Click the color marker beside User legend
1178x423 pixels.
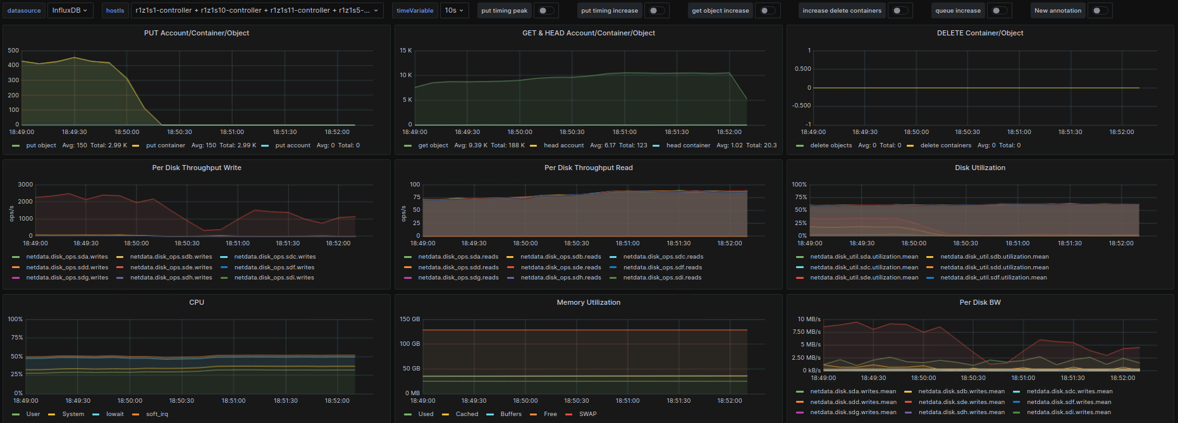(16, 414)
